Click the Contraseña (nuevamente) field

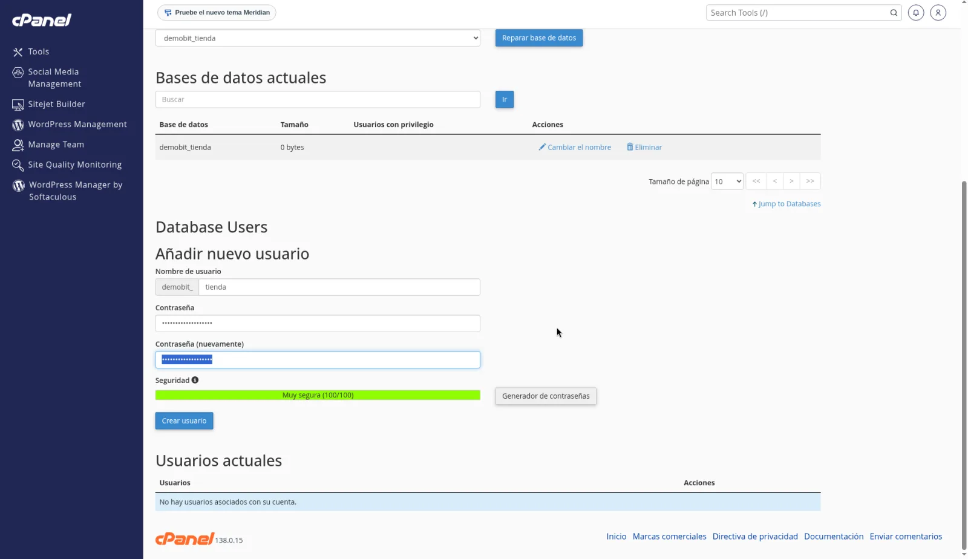tap(318, 360)
